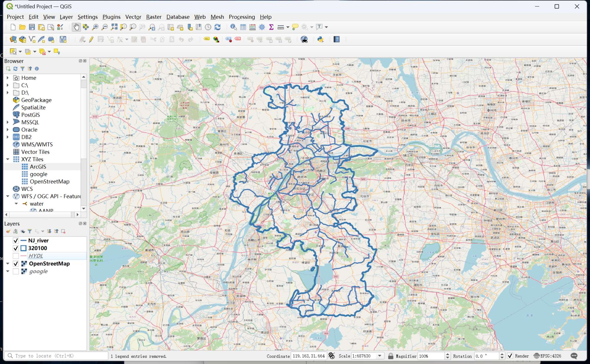The height and width of the screenshot is (364, 590).
Task: Uncheck the NJ_river layer visibility
Action: (x=16, y=240)
